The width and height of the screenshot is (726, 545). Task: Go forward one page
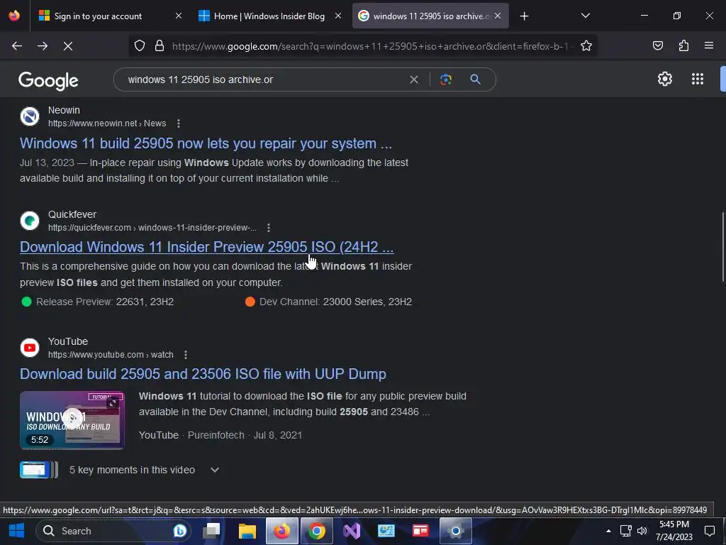pyautogui.click(x=43, y=46)
